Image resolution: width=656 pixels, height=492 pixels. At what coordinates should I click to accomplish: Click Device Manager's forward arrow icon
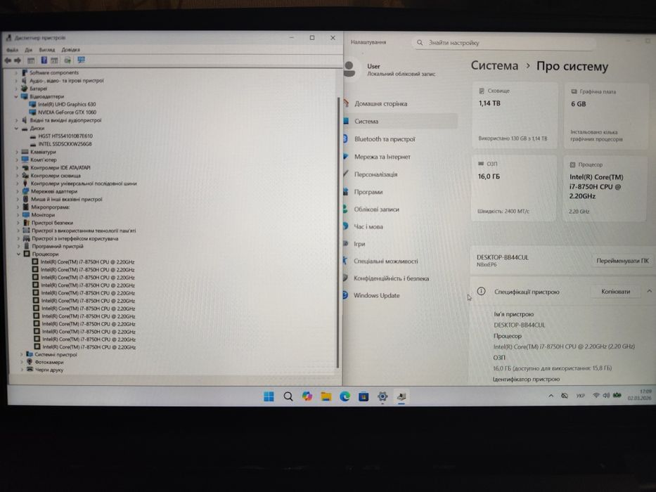pyautogui.click(x=18, y=60)
